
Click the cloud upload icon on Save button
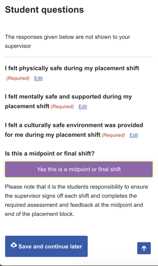tap(14, 245)
